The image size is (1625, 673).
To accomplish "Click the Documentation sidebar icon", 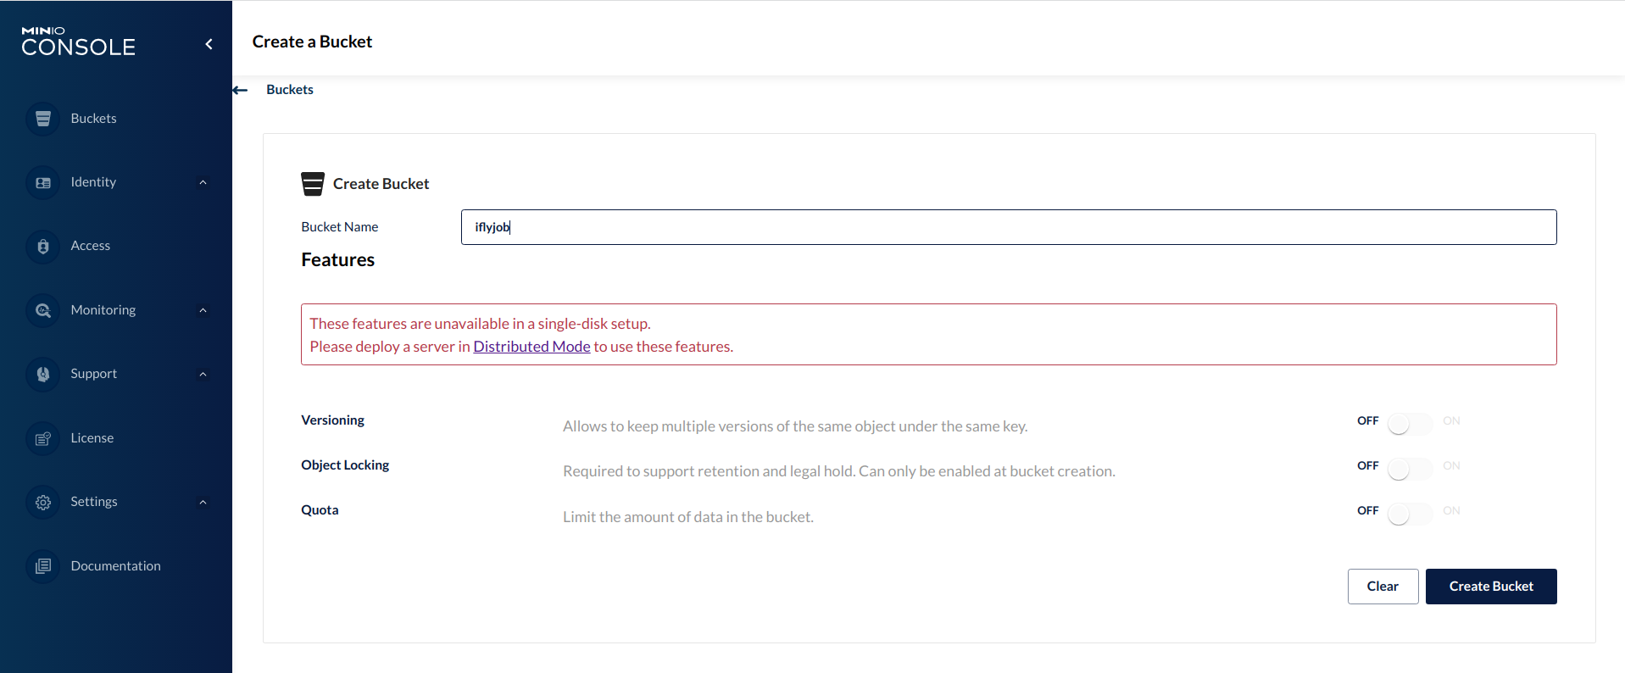I will coord(43,566).
